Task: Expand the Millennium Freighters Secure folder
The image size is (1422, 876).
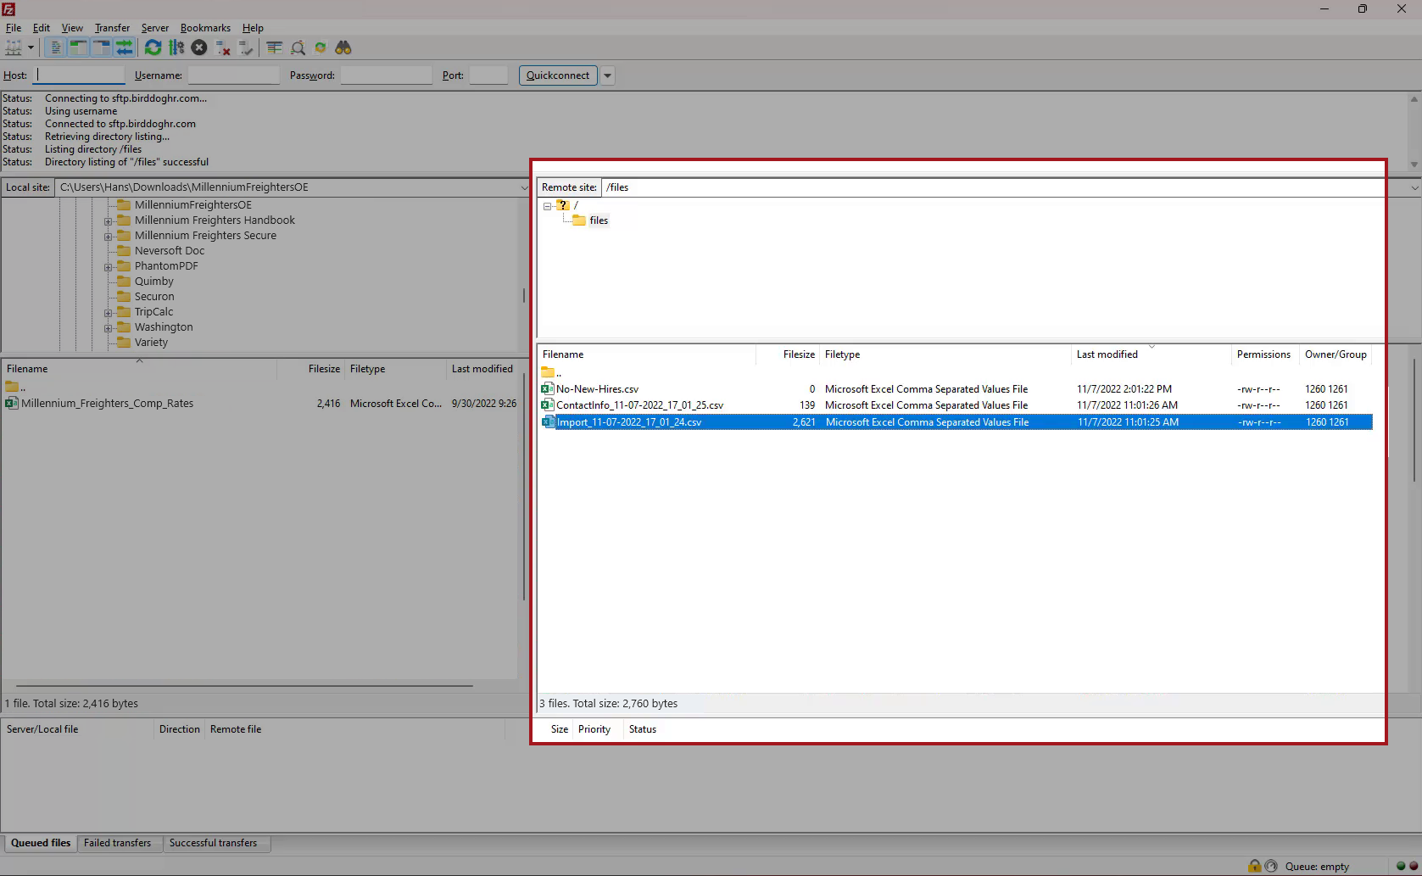Action: click(x=109, y=237)
